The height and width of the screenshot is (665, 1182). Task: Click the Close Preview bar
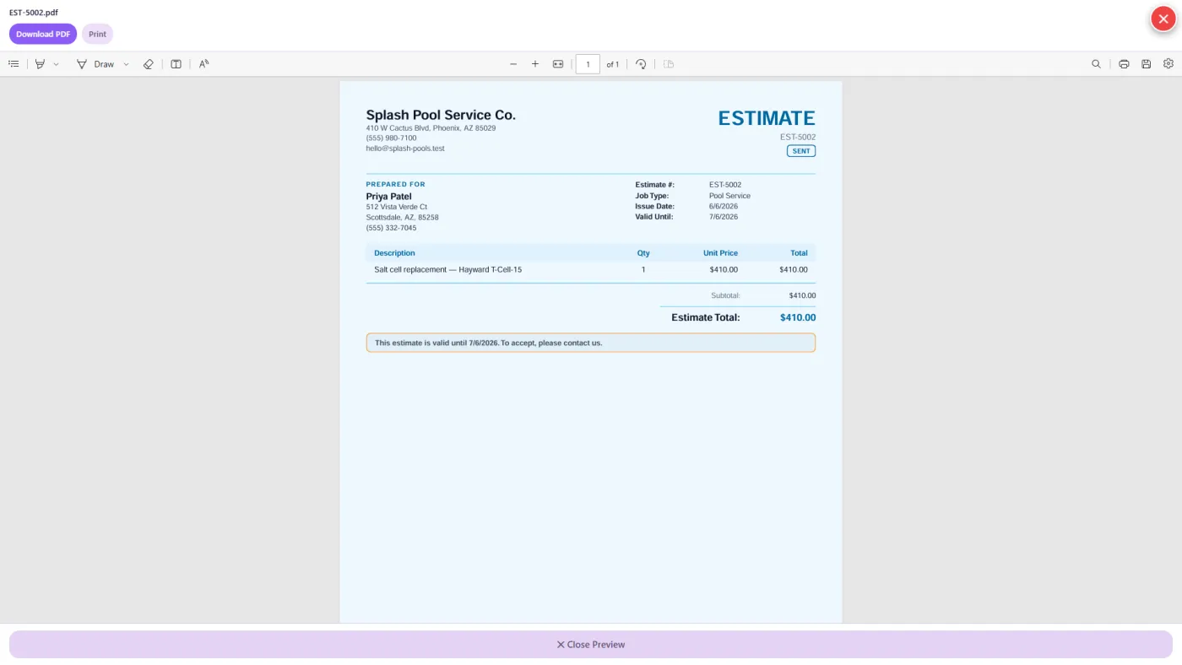591,645
